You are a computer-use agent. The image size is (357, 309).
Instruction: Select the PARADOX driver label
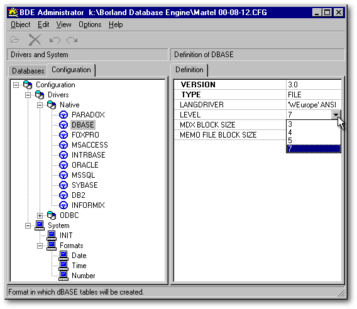pyautogui.click(x=88, y=115)
